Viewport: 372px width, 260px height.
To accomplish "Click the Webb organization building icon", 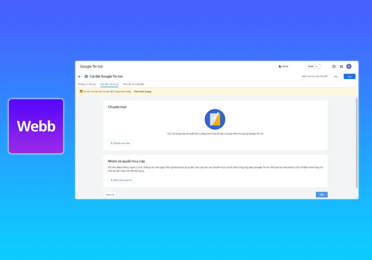I will tap(280, 66).
